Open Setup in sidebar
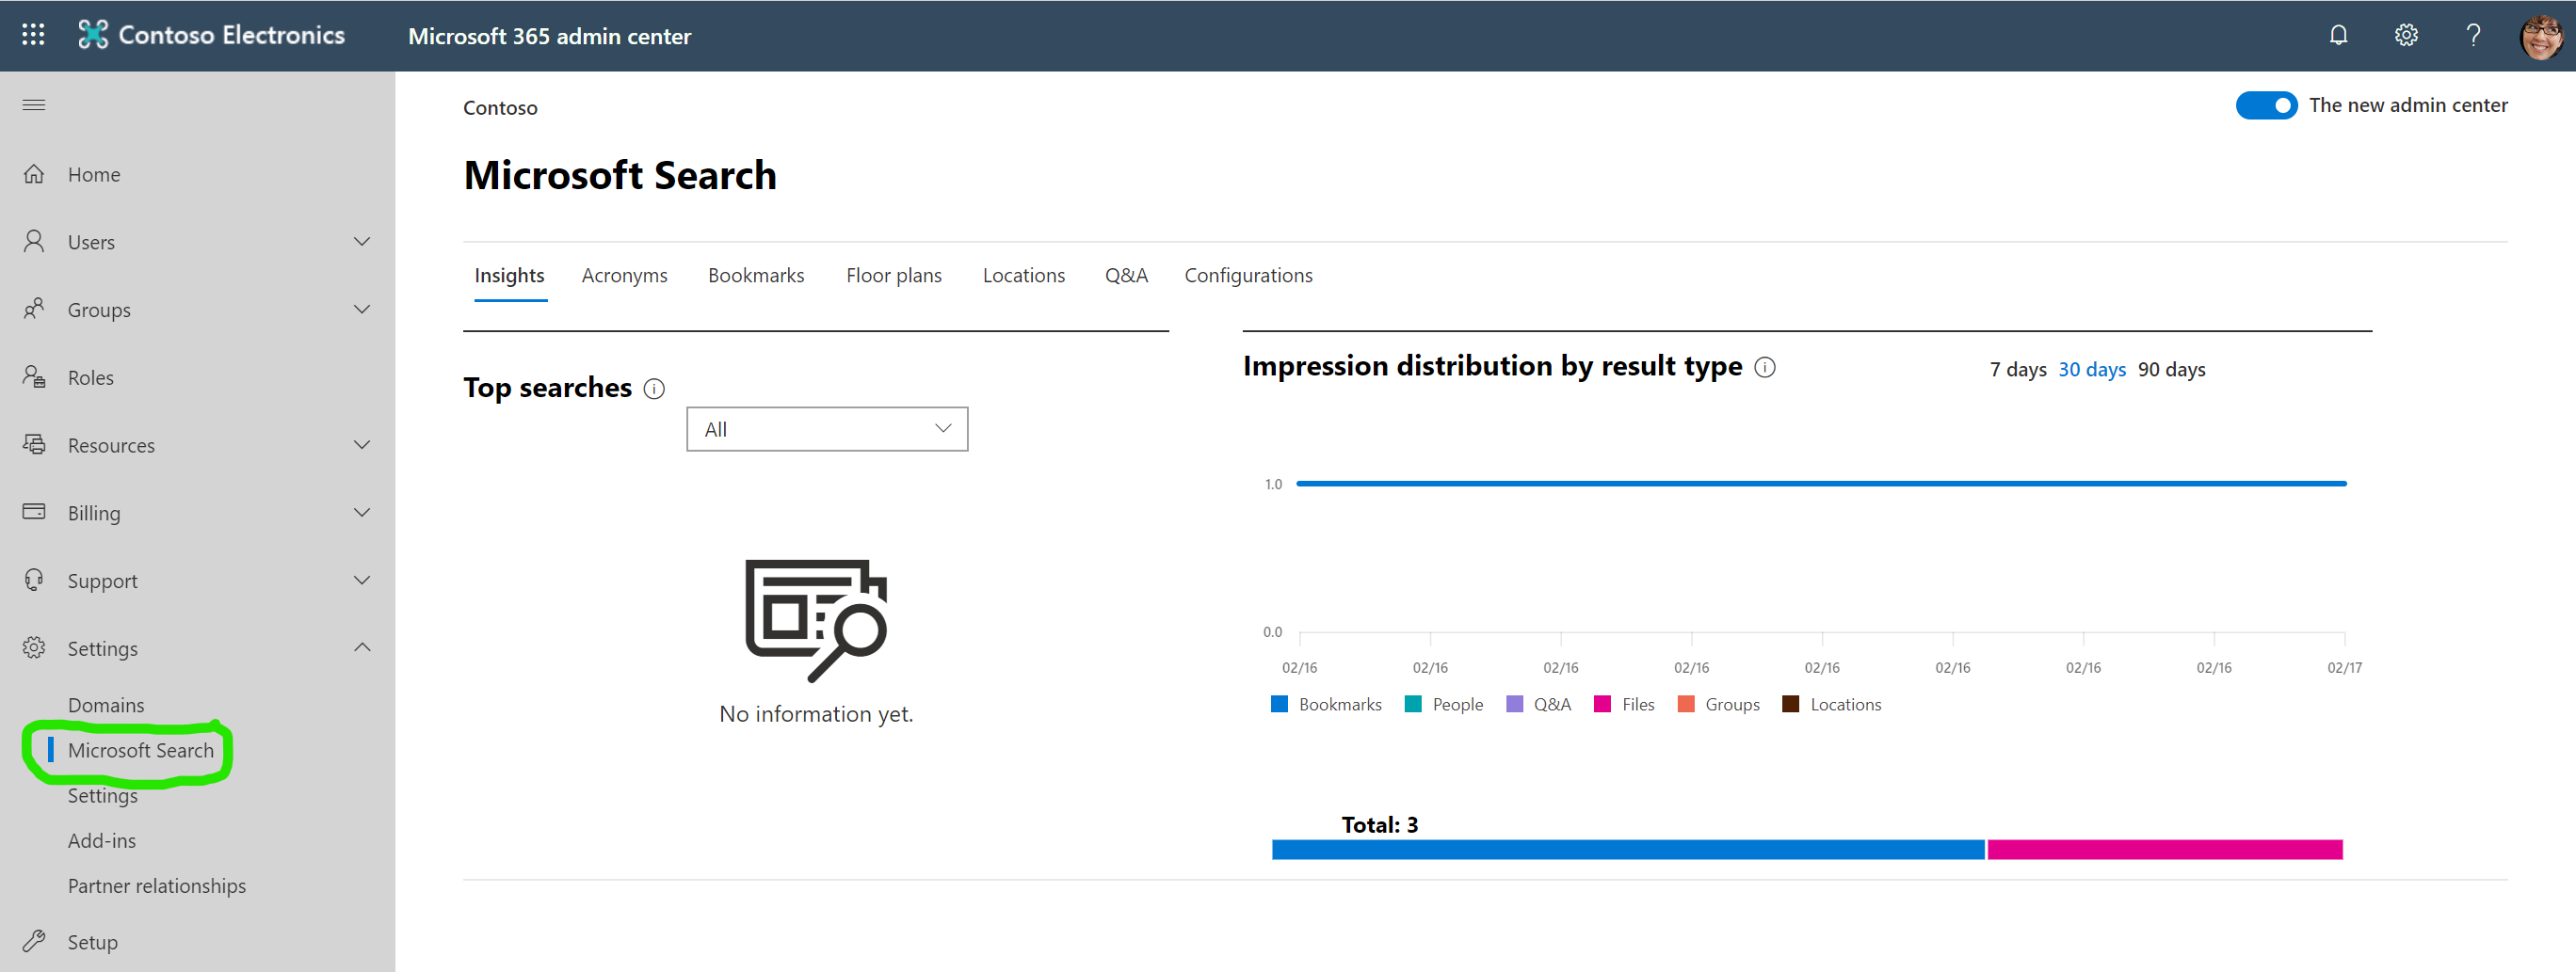The width and height of the screenshot is (2576, 972). point(93,942)
